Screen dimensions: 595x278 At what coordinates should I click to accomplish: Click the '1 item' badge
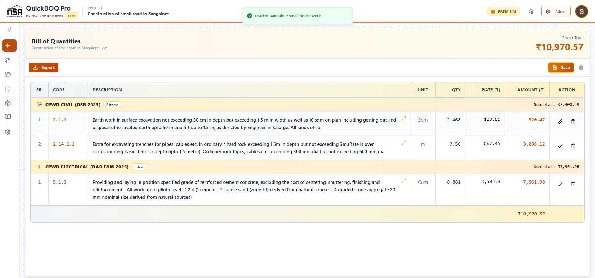tap(139, 167)
